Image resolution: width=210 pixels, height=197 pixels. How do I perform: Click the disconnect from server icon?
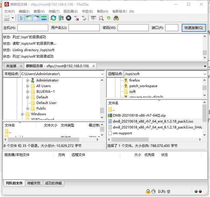[x=76, y=18]
